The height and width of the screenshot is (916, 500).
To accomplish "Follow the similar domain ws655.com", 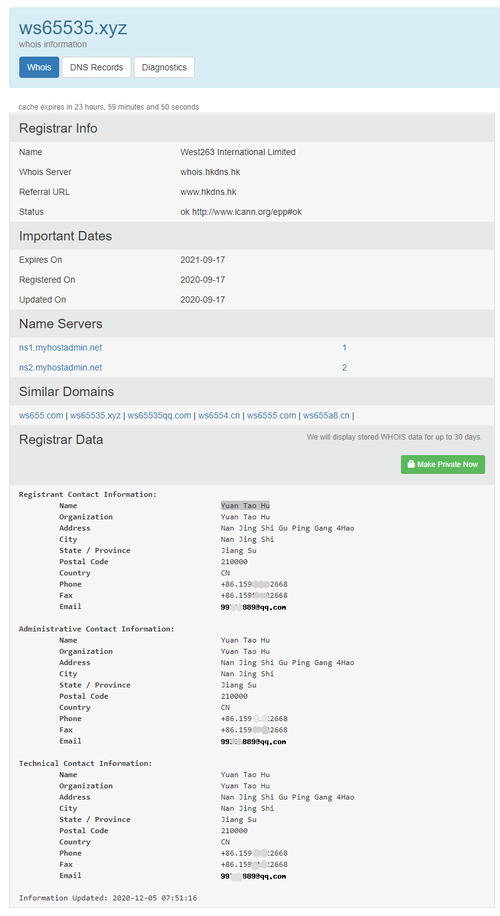I will pos(41,415).
